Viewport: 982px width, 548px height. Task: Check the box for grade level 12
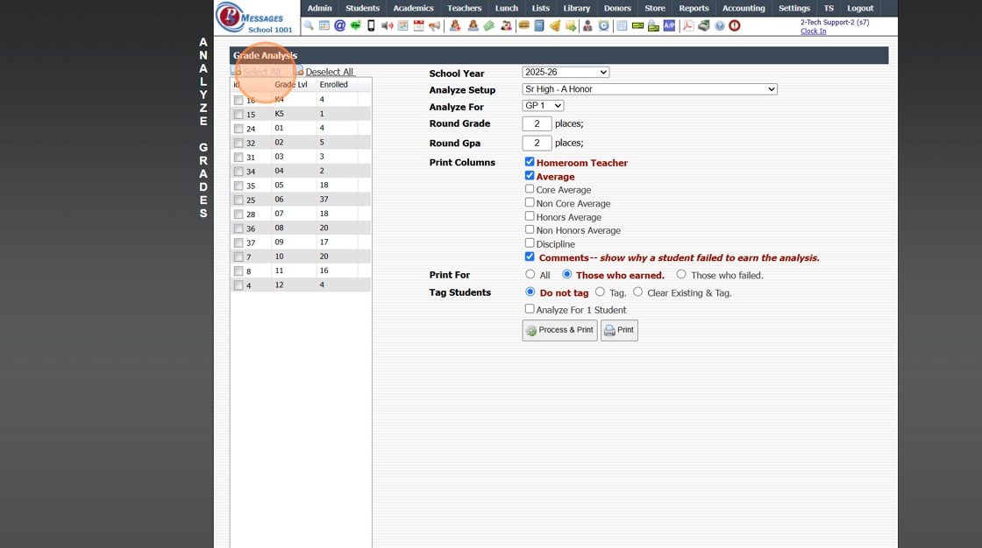point(238,285)
